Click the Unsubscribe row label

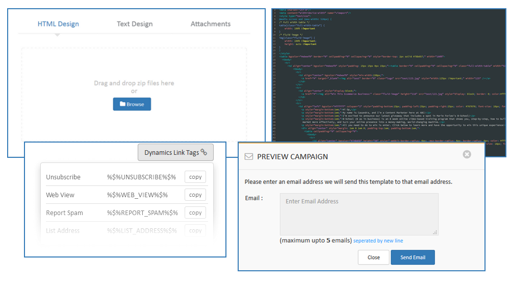click(x=63, y=177)
